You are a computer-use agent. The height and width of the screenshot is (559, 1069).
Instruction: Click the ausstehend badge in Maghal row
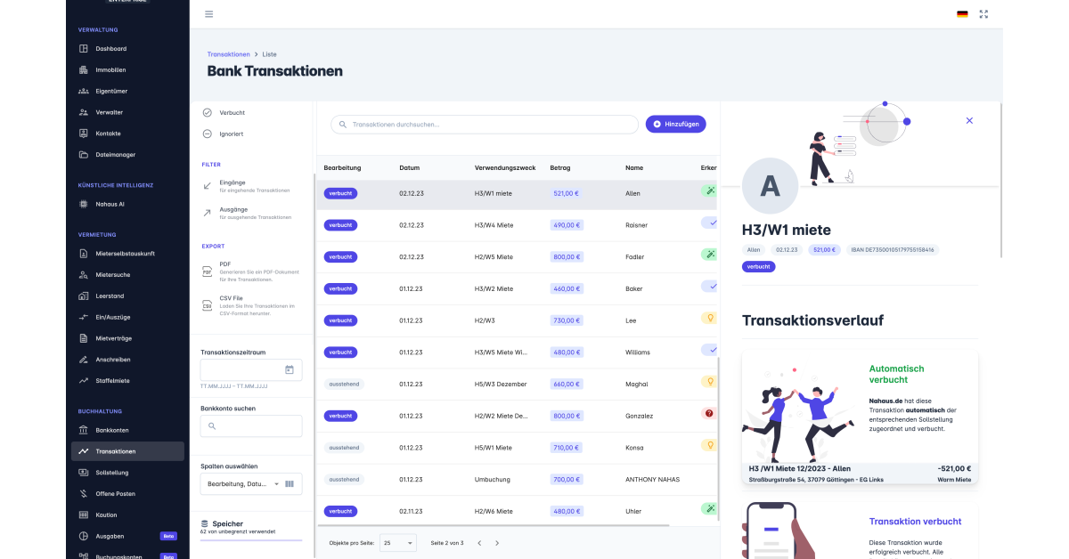pos(344,384)
